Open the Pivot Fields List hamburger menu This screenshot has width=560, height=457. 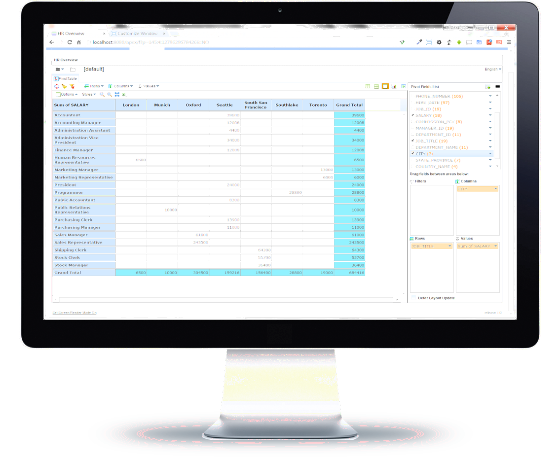tap(497, 86)
